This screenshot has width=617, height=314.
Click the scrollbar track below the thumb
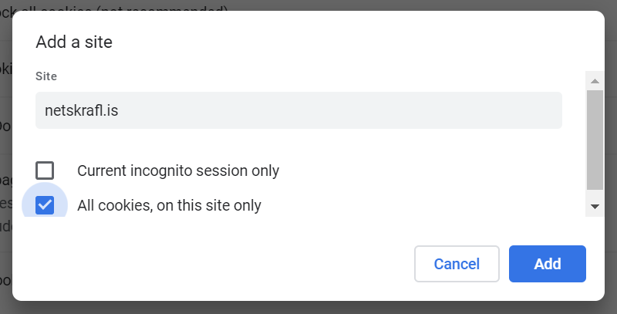pos(595,194)
